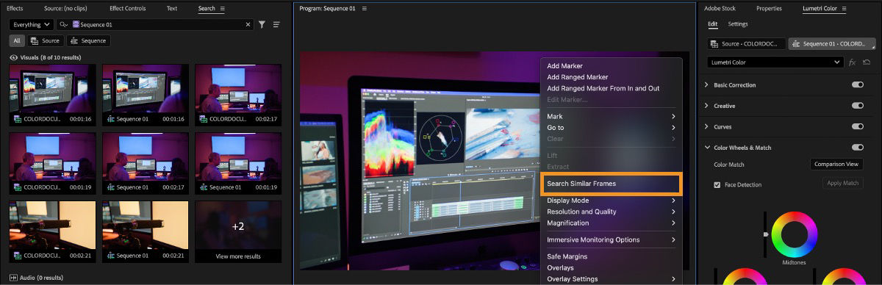This screenshot has width=882, height=285.
Task: Open Overlay Settings submenu
Action: point(611,278)
